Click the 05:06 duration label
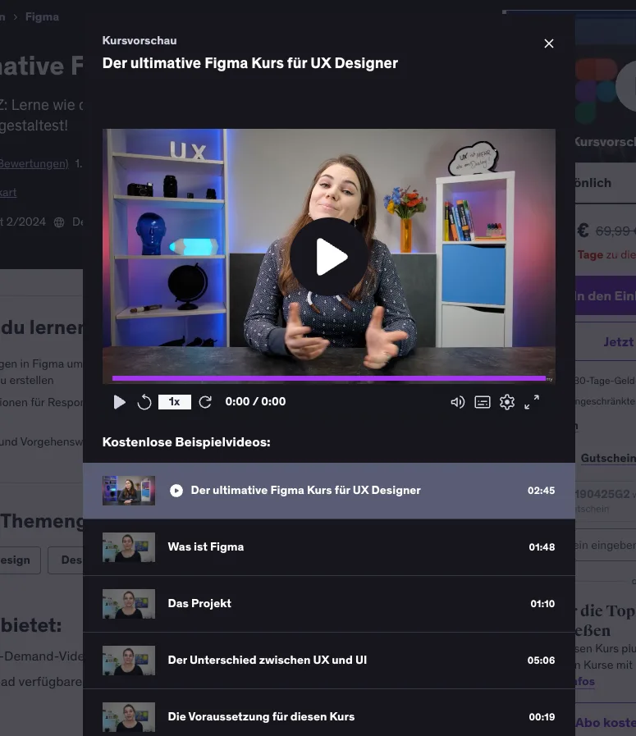The height and width of the screenshot is (736, 636). [541, 661]
